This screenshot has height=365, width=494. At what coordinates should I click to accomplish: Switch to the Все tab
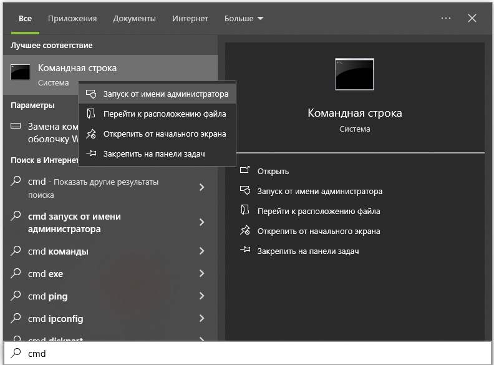25,19
